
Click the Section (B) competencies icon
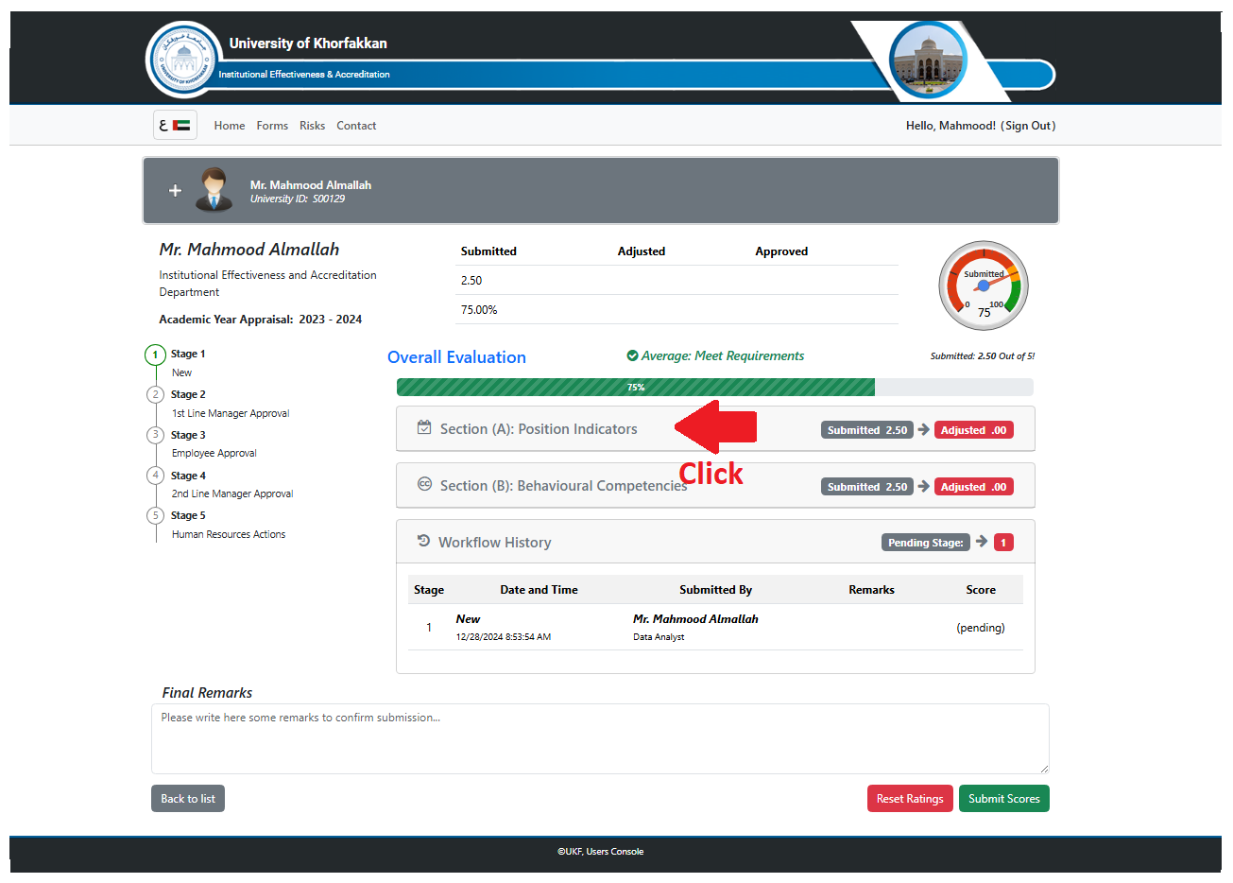(x=424, y=484)
